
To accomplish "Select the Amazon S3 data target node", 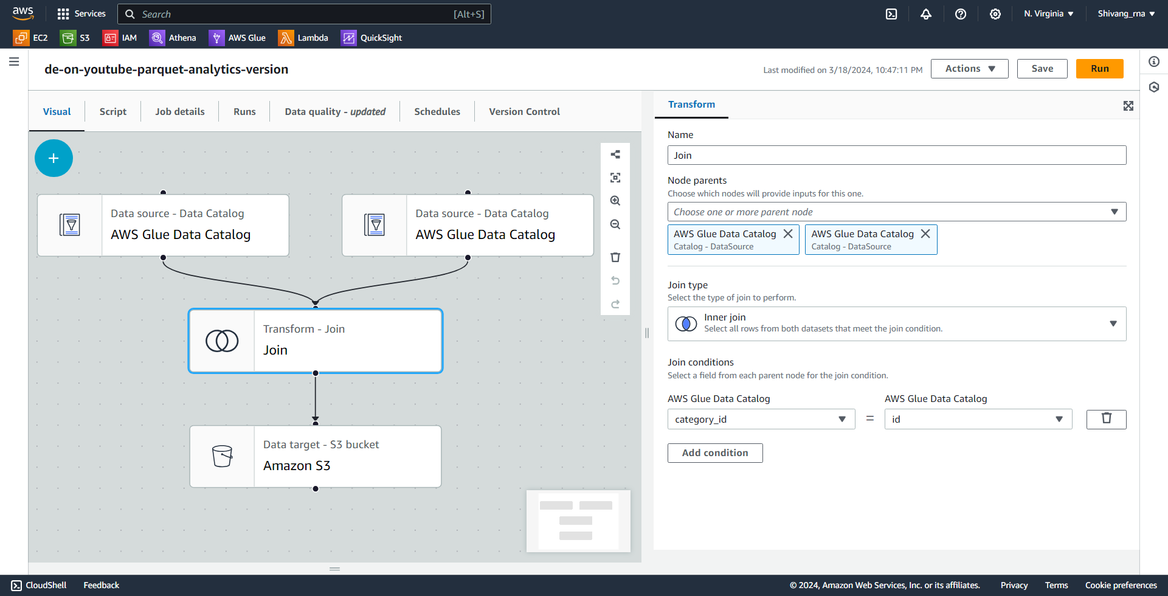I will (x=316, y=456).
